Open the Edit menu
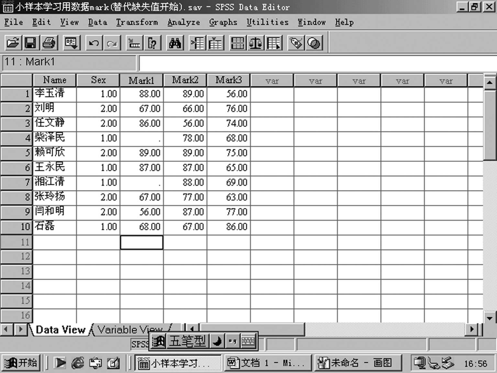Screen dimensions: 497x373 click(41, 22)
